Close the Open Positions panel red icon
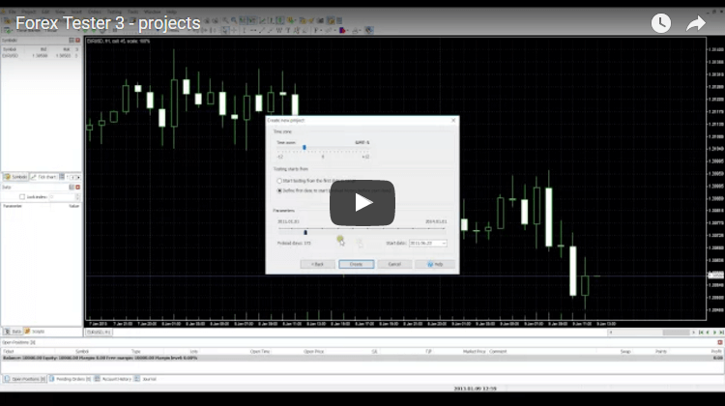 720,342
